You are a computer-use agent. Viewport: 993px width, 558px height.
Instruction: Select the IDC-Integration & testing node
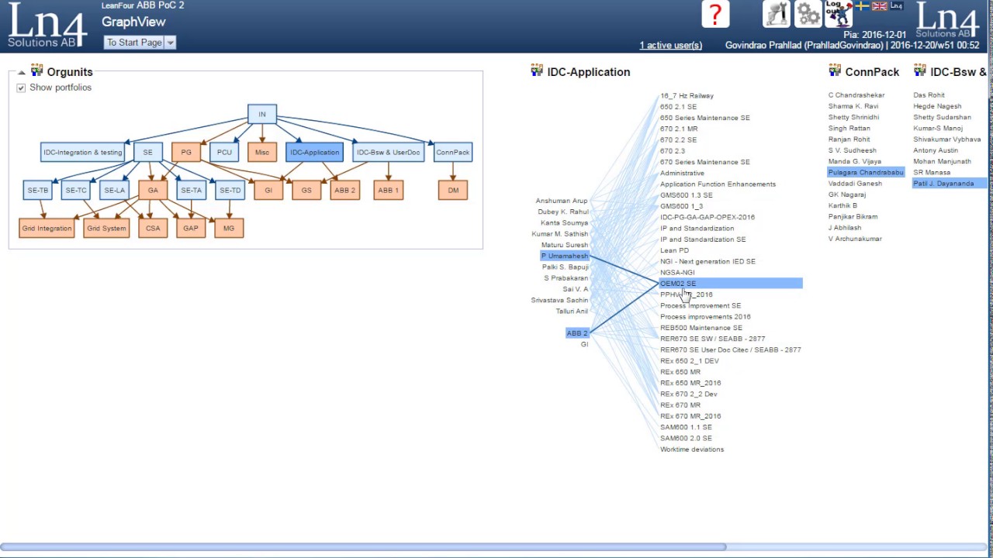pyautogui.click(x=82, y=152)
